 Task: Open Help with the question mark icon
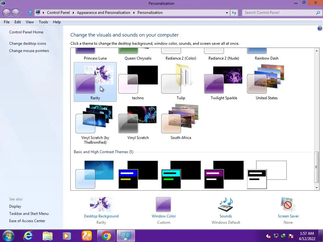[320, 28]
